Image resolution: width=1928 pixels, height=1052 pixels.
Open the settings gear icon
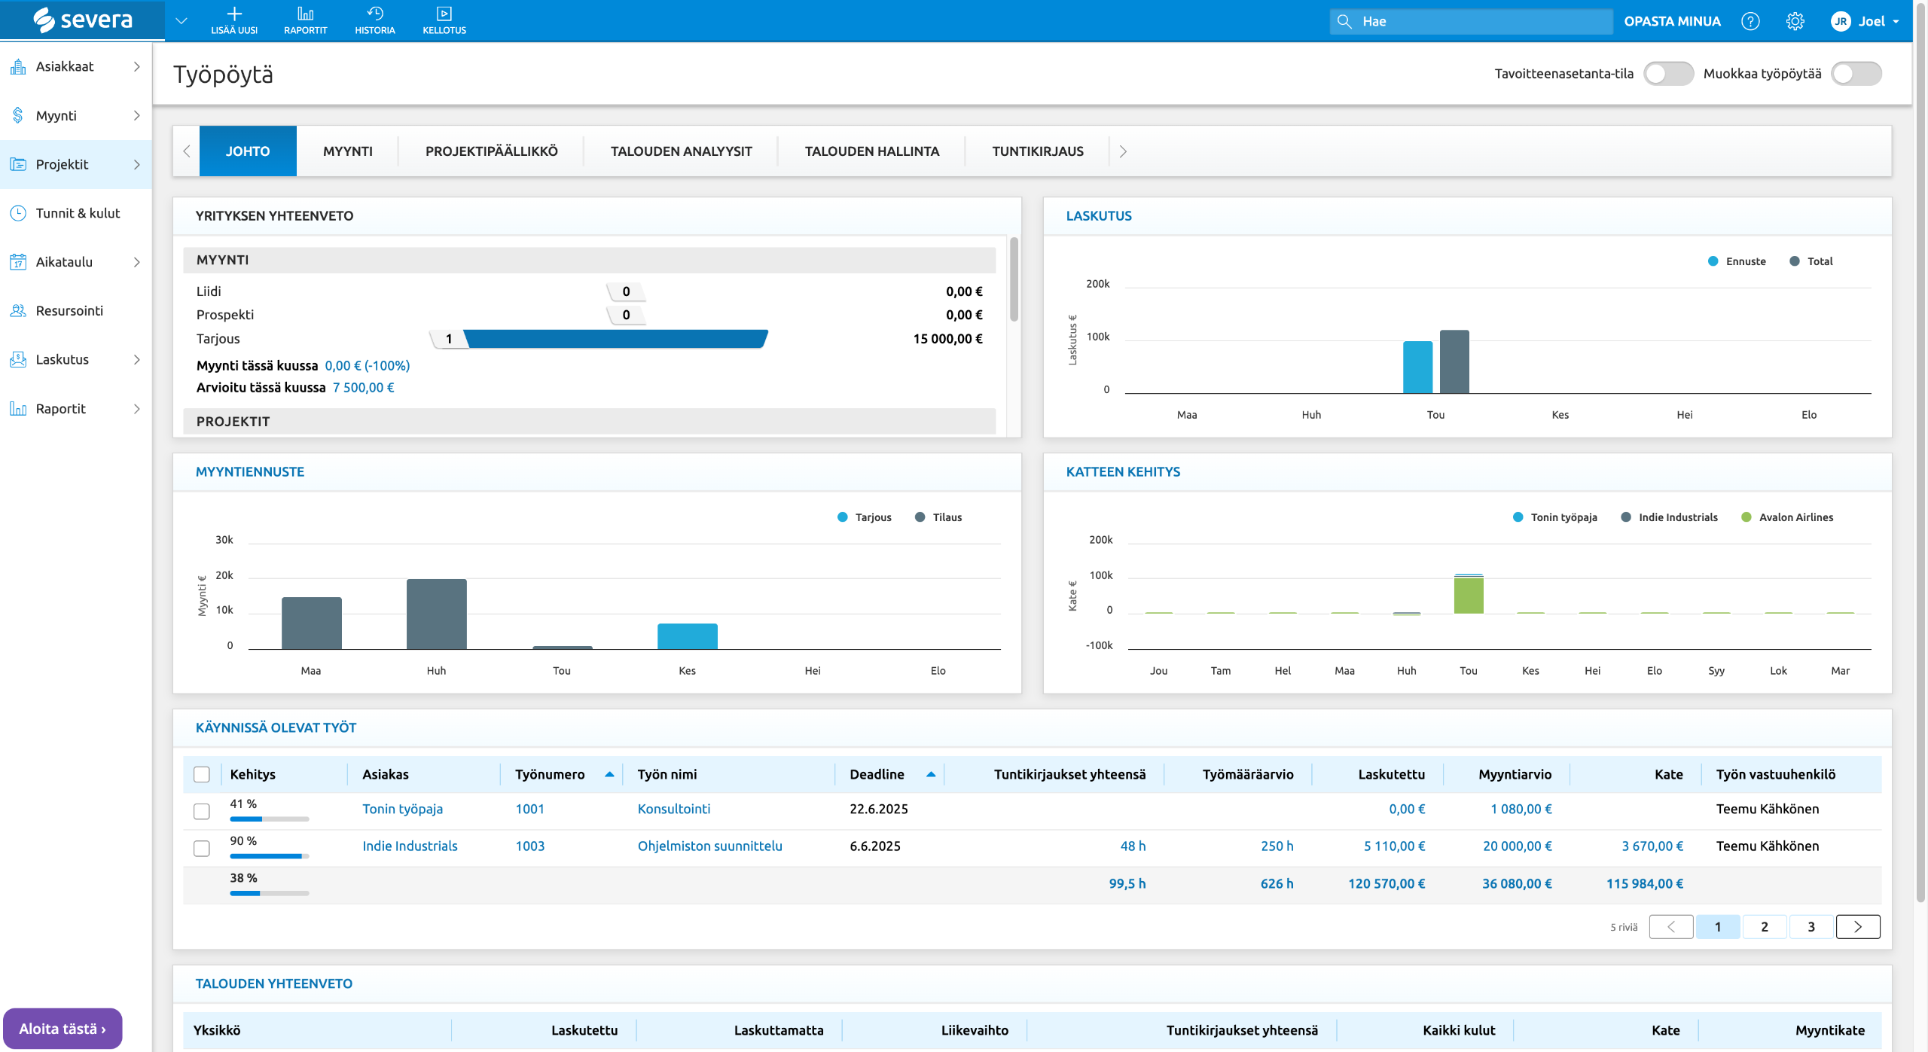click(1795, 21)
